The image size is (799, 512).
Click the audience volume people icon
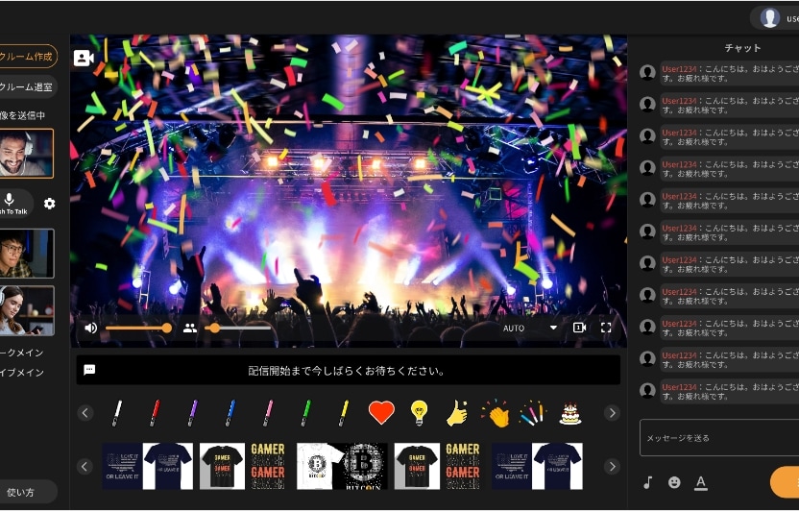(x=189, y=328)
